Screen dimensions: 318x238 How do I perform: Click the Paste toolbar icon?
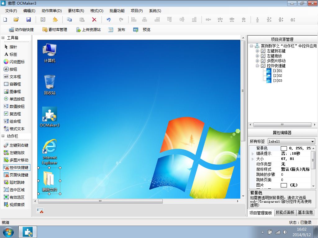(82, 20)
